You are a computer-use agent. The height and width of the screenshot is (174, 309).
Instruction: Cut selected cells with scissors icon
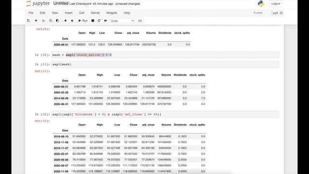click(44, 20)
